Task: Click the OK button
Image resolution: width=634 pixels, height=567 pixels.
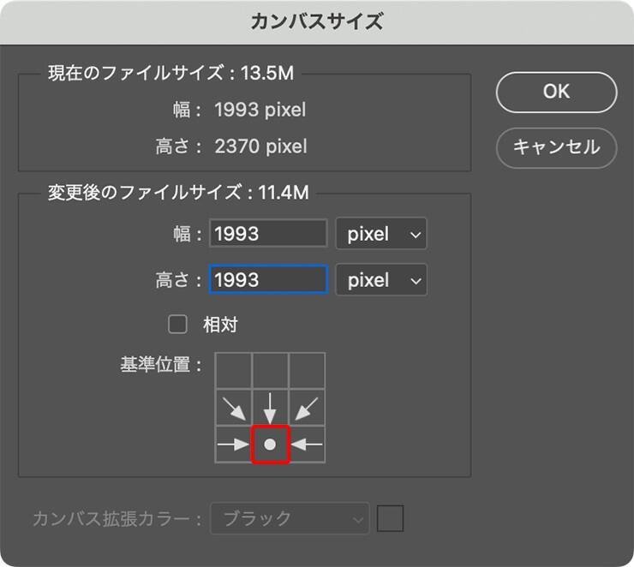Action: [x=556, y=92]
